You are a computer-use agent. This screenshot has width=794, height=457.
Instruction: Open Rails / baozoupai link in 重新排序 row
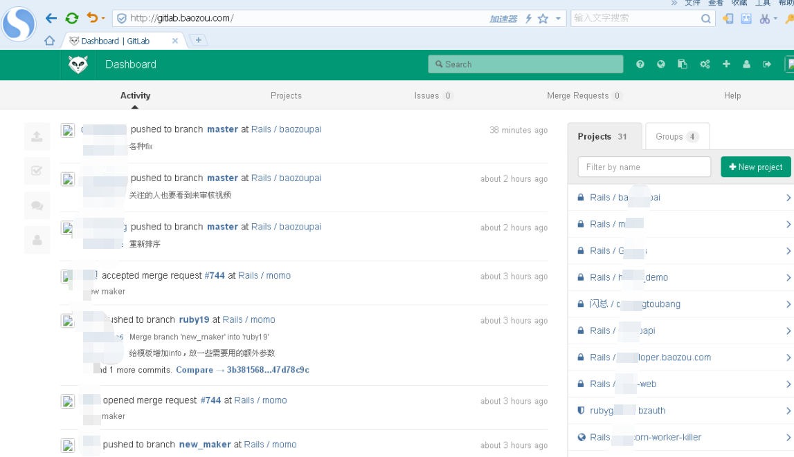point(286,227)
